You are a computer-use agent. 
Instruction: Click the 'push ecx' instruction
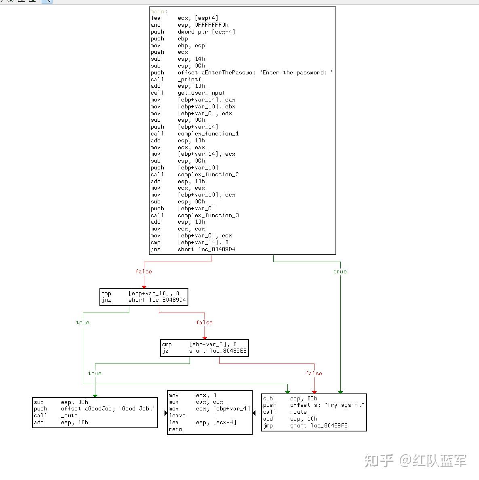coord(169,52)
